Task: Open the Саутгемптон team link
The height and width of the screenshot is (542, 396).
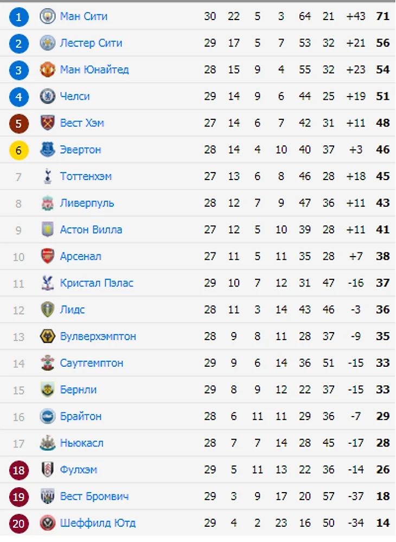Action: coord(91,362)
